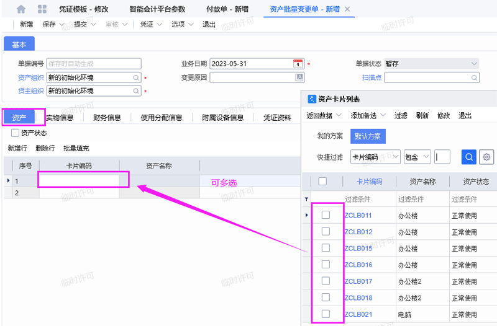497x326 pixels.
Task: Open the calendar picker for 业务日期
Action: pos(298,64)
